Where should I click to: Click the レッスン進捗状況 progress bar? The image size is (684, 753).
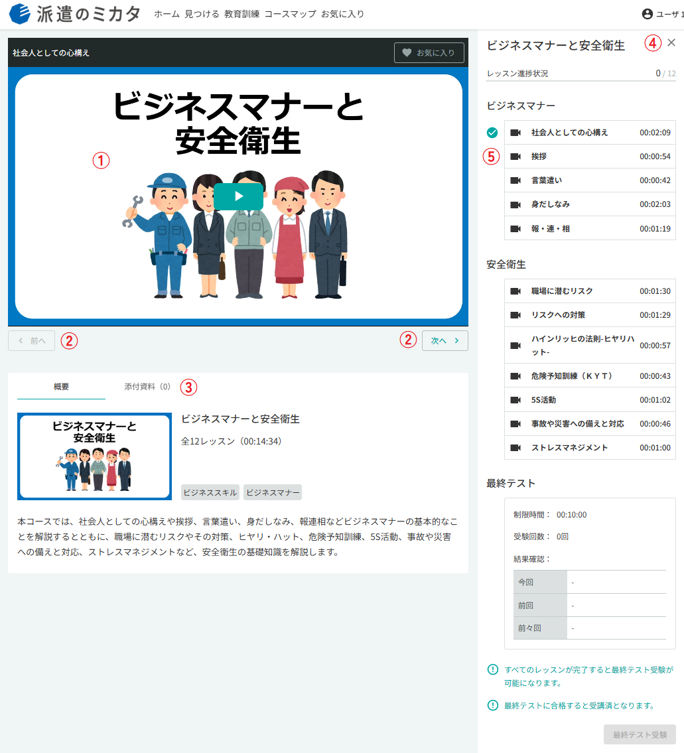click(581, 81)
